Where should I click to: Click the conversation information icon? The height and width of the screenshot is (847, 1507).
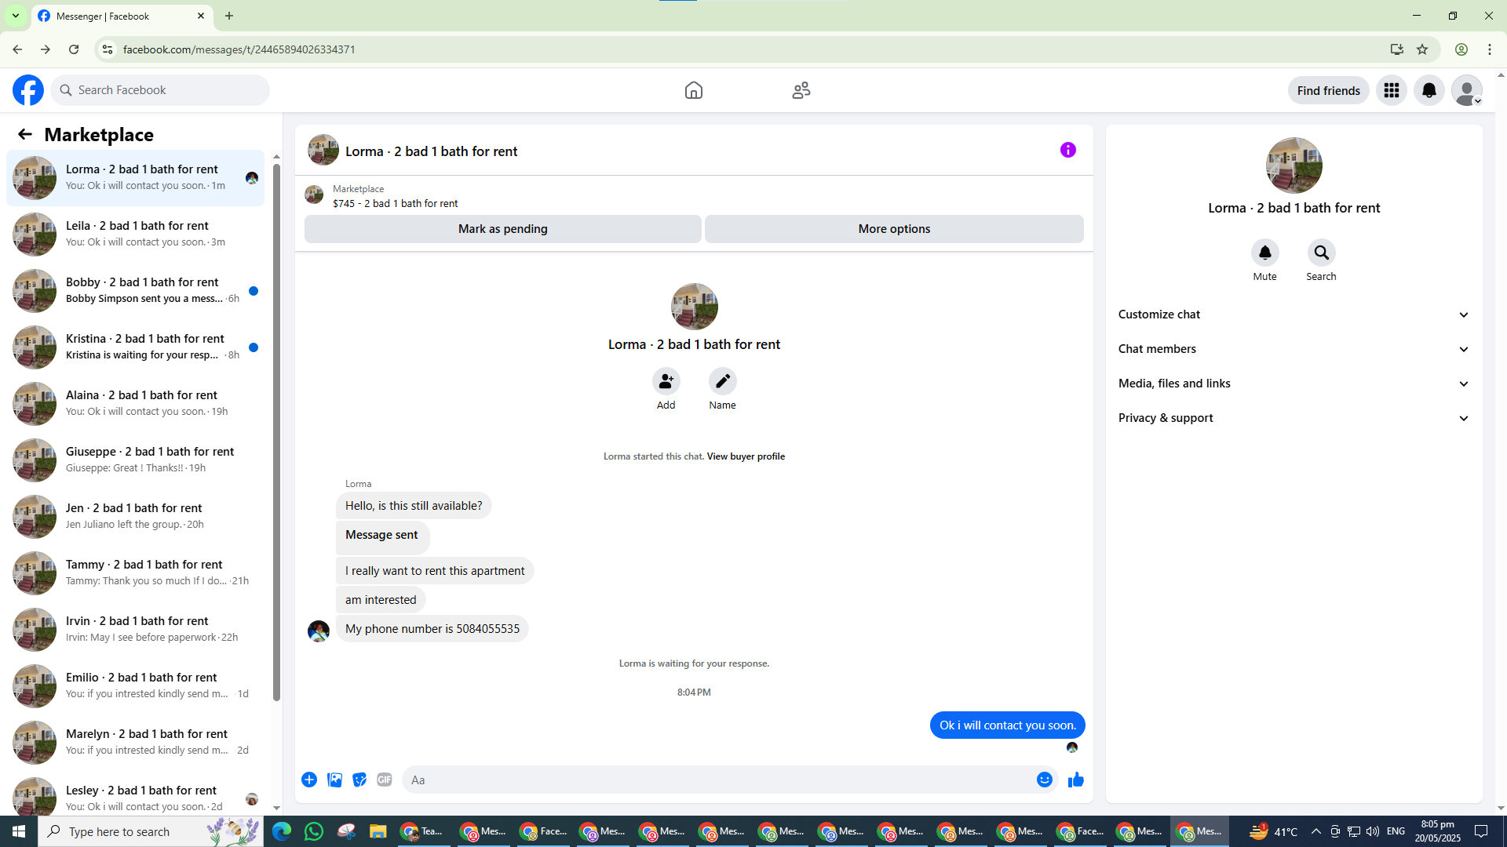click(1067, 150)
